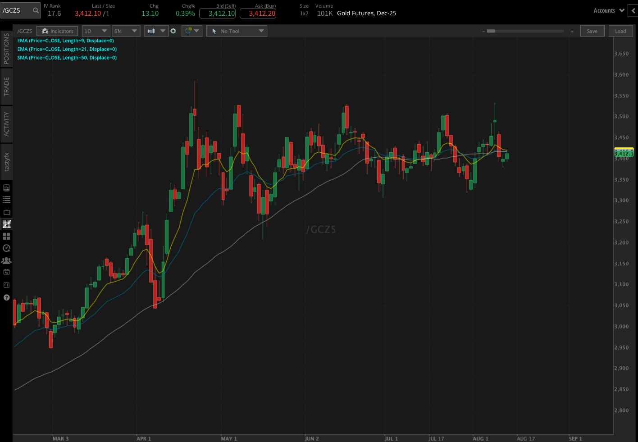638x442 pixels.
Task: Open the No Tool drawing dropdown
Action: [x=237, y=31]
